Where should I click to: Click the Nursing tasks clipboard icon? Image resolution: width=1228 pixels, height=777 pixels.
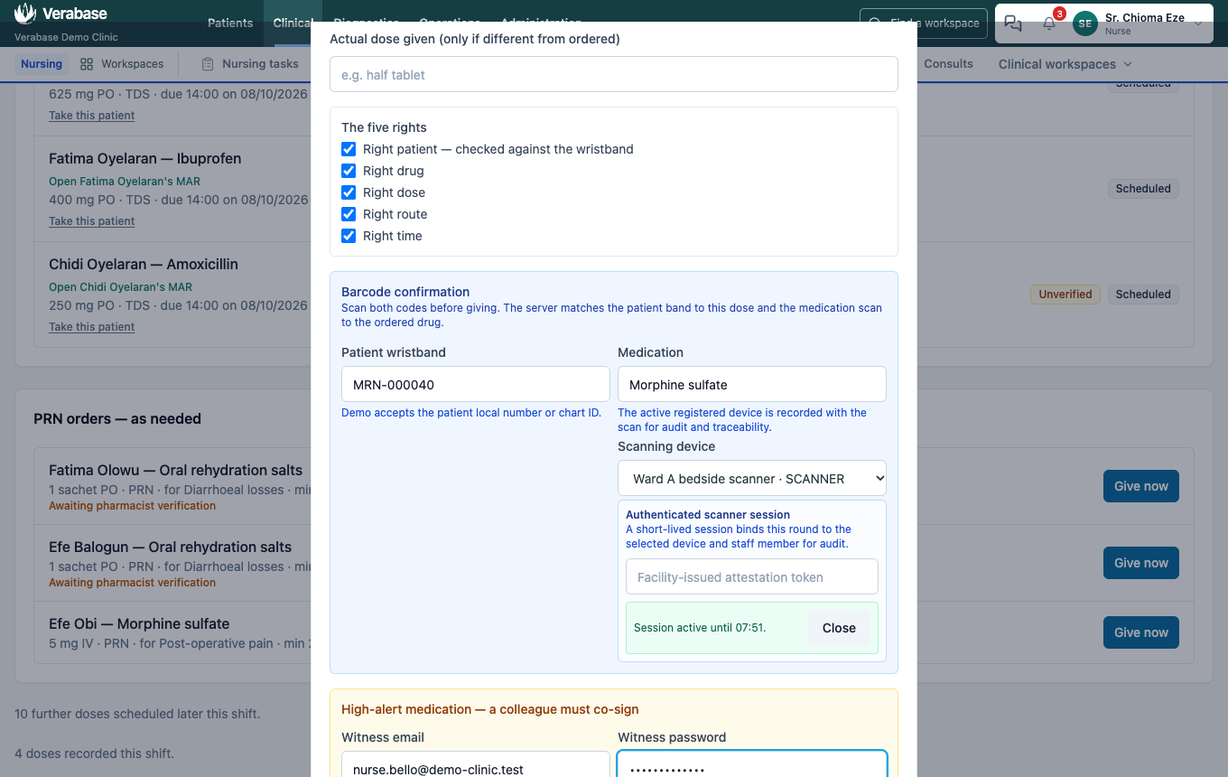pyautogui.click(x=208, y=64)
